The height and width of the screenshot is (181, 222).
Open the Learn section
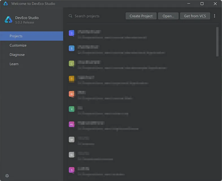pos(32,64)
